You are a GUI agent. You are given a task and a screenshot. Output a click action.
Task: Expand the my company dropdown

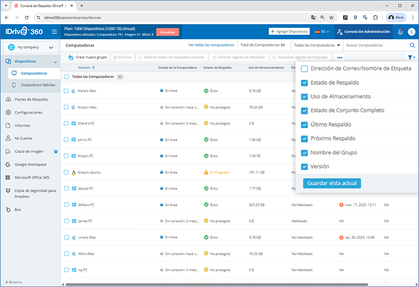51,48
